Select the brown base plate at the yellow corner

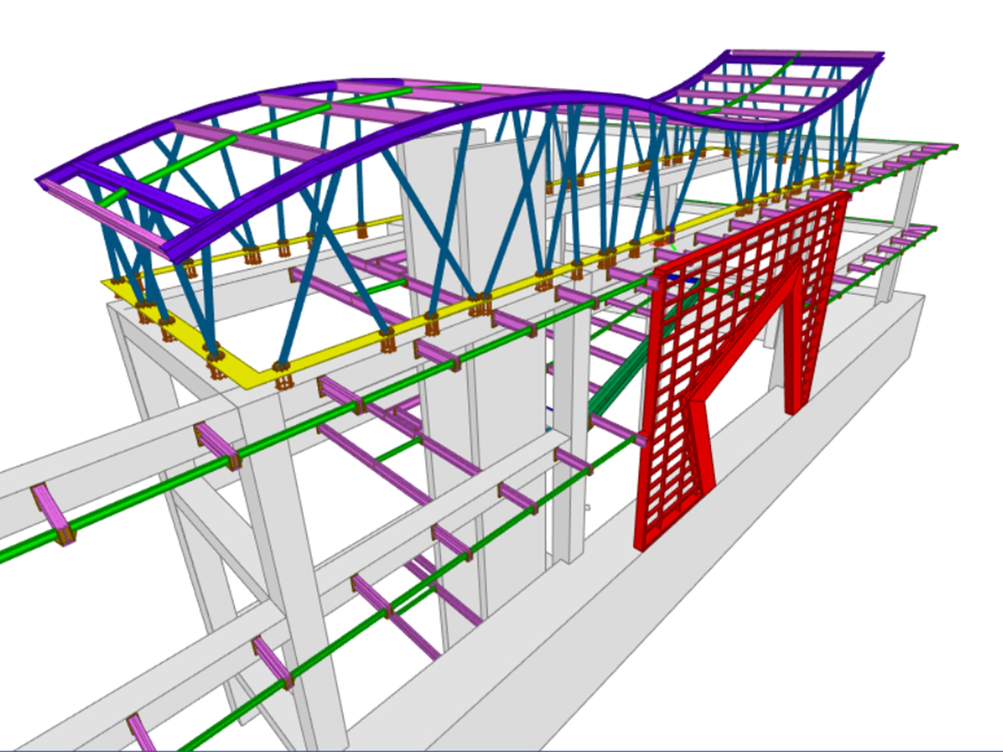(283, 381)
